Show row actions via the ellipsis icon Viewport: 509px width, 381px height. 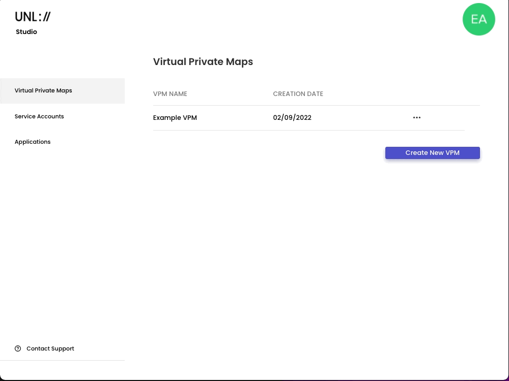(417, 117)
